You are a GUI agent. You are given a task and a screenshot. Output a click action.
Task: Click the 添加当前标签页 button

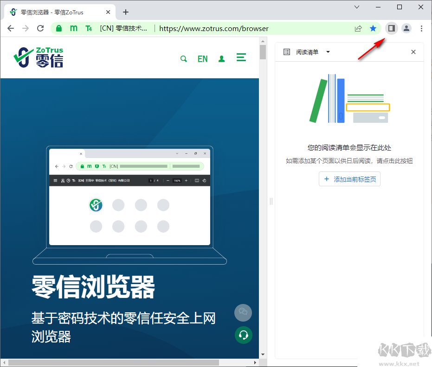(x=349, y=179)
